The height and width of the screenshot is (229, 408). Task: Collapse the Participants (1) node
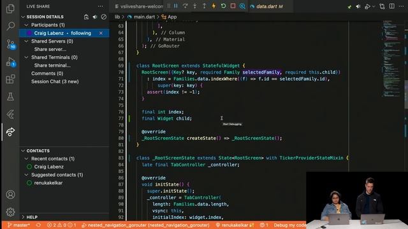tap(26, 25)
